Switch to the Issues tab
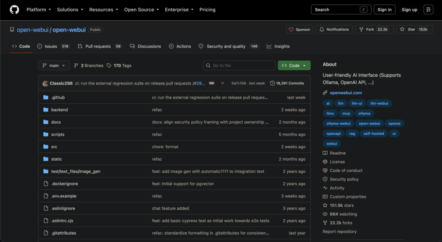The image size is (442, 242). (x=53, y=47)
